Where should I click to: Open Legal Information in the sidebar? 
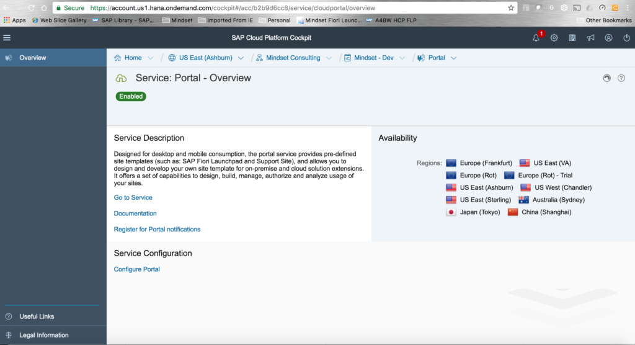tap(53, 335)
